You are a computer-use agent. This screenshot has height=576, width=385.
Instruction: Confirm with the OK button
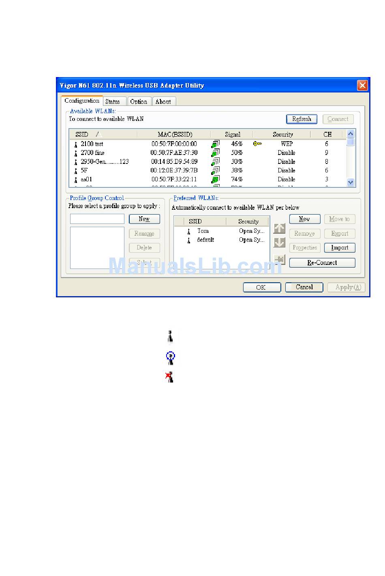[x=262, y=287]
